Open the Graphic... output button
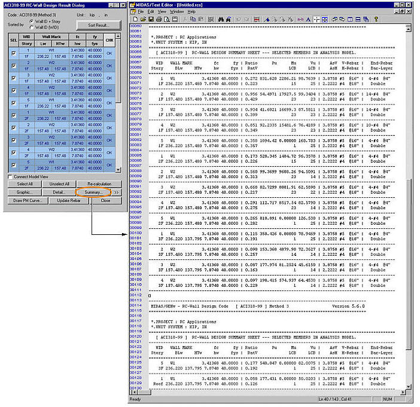 pyautogui.click(x=25, y=192)
